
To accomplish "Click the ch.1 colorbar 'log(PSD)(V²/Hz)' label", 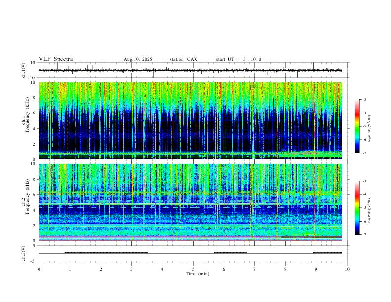I will 370,129.
